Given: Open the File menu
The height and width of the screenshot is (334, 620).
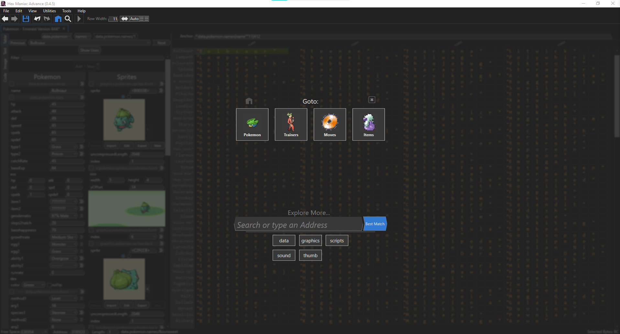Looking at the screenshot, I should 6,11.
